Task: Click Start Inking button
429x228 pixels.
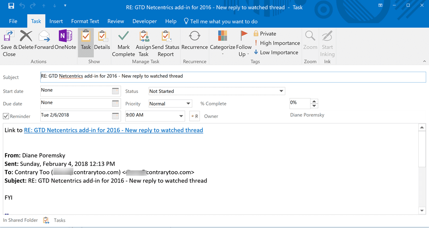Action: click(327, 44)
